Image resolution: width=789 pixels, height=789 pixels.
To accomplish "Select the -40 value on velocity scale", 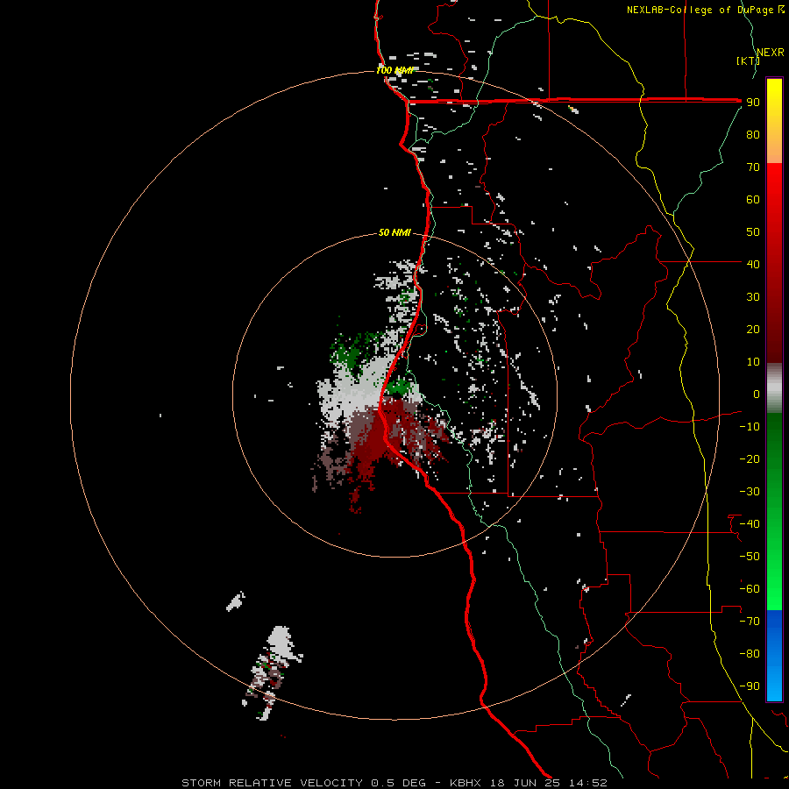I will (750, 524).
